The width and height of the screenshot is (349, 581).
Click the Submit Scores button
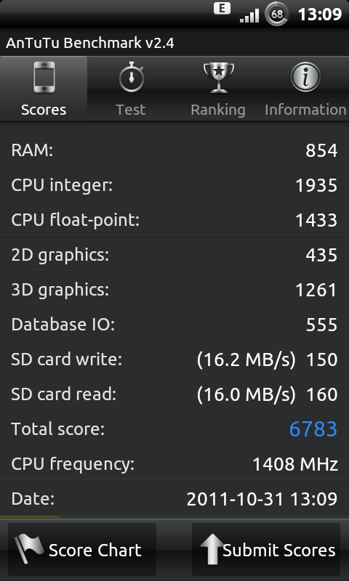tap(266, 550)
